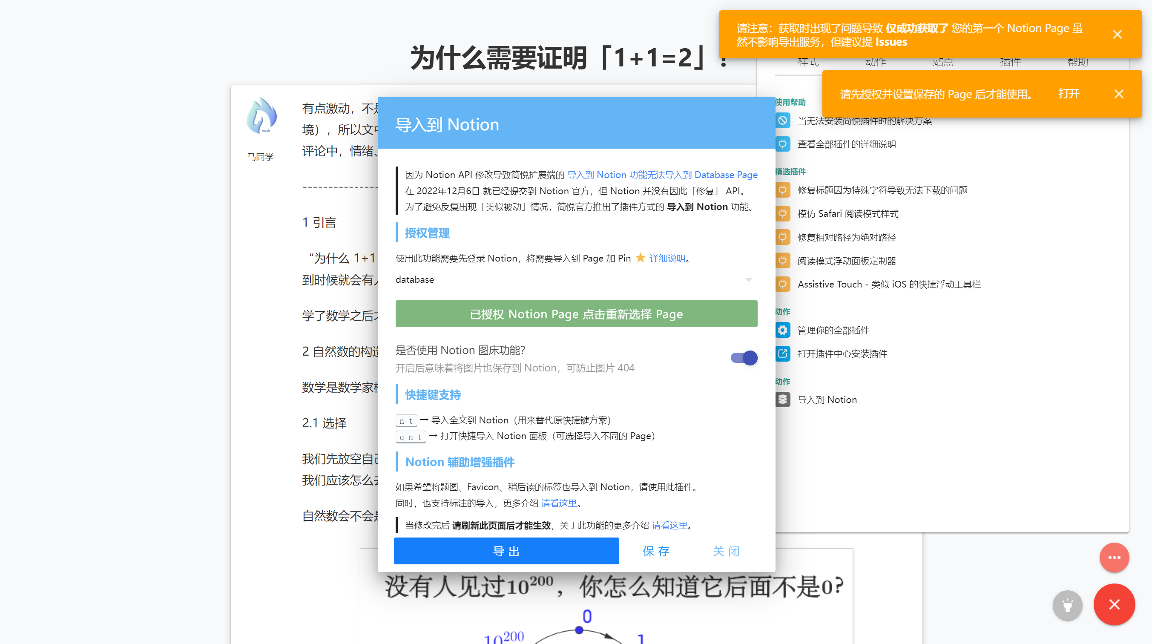
Task: Click 打开 in the orange authorization banner
Action: (1069, 94)
